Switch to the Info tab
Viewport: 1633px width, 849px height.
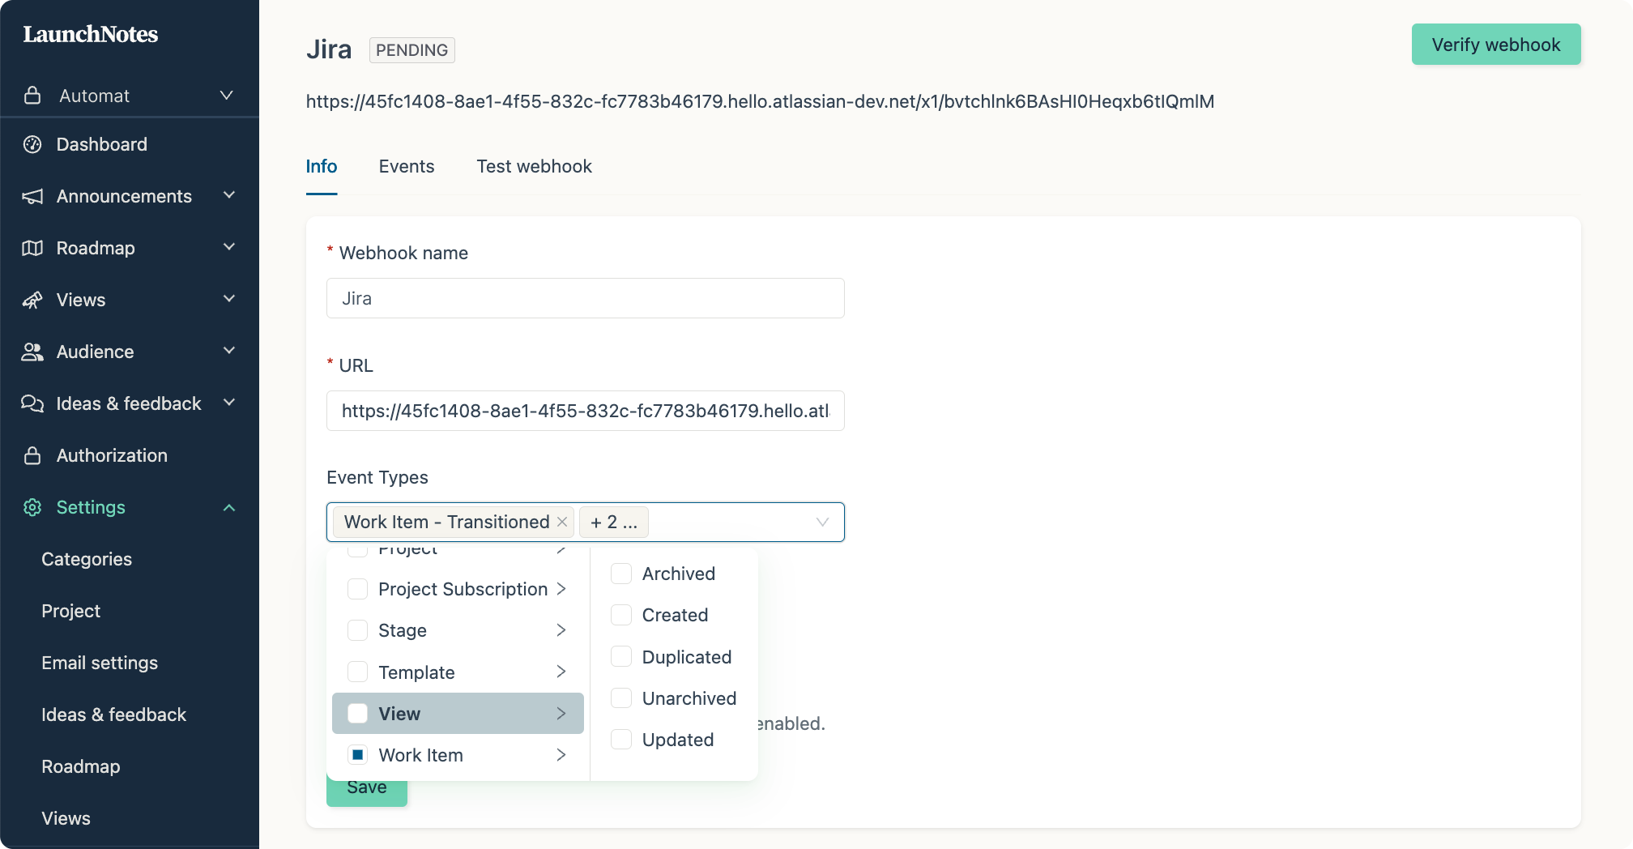click(322, 167)
